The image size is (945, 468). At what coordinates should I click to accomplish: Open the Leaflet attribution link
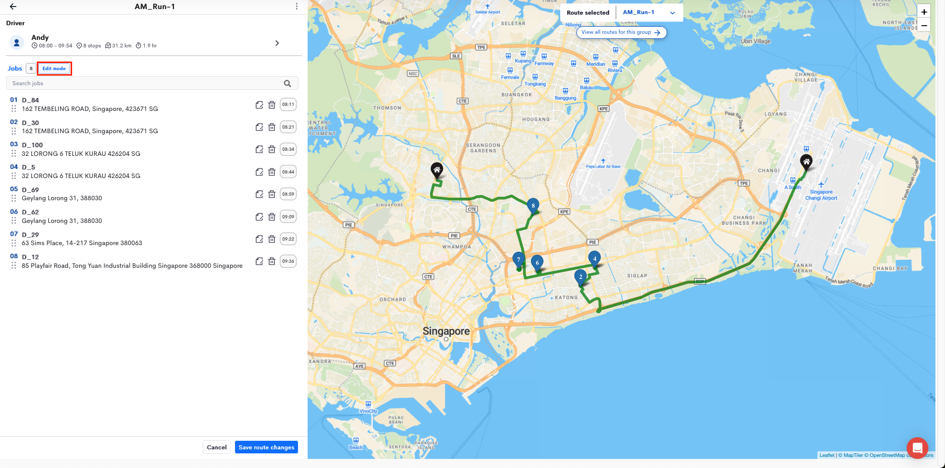pyautogui.click(x=826, y=455)
